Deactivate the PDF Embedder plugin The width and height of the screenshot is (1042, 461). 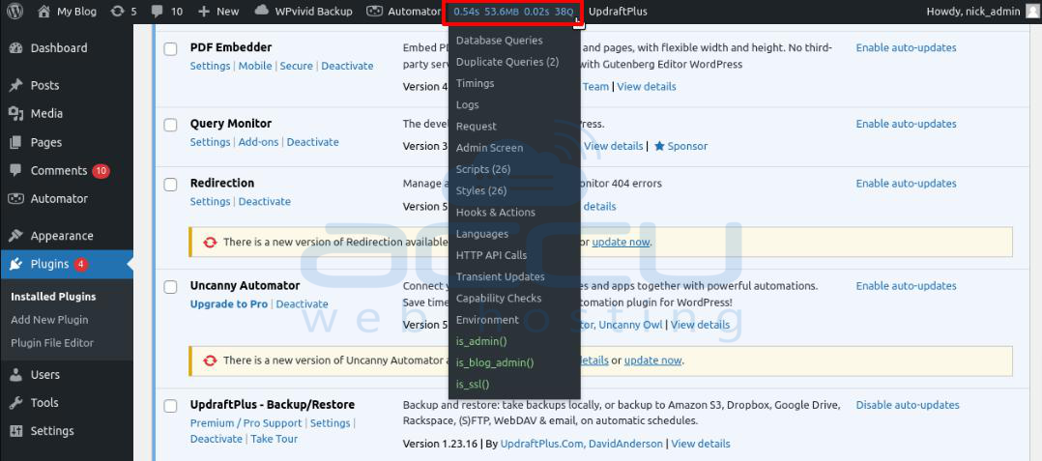click(x=347, y=66)
